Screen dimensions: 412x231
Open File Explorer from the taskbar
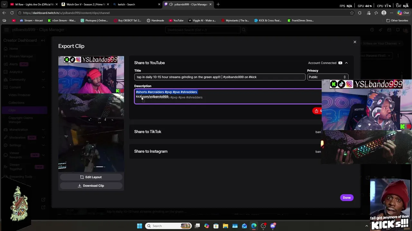click(x=225, y=226)
